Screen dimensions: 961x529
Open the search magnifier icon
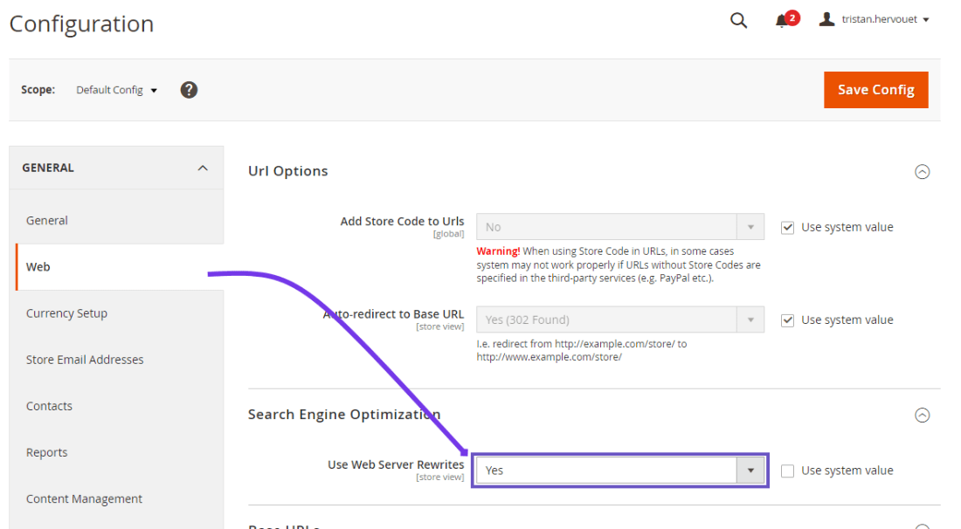[x=738, y=20]
